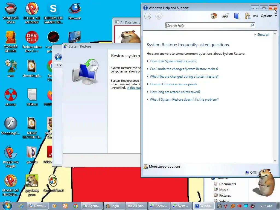
Task: Switch to Agent... taskbar button
Action: pyautogui.click(x=92, y=206)
